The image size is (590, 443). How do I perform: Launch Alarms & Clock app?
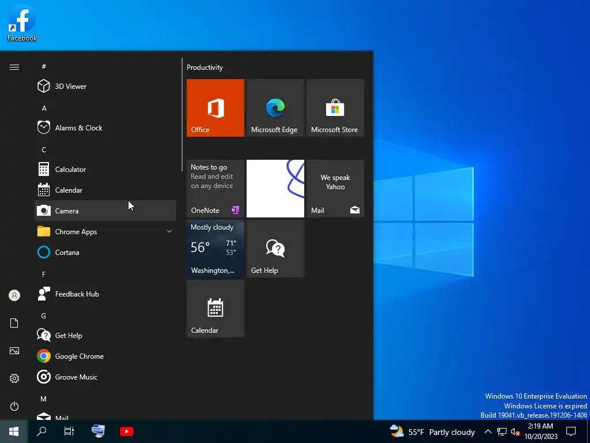105,127
